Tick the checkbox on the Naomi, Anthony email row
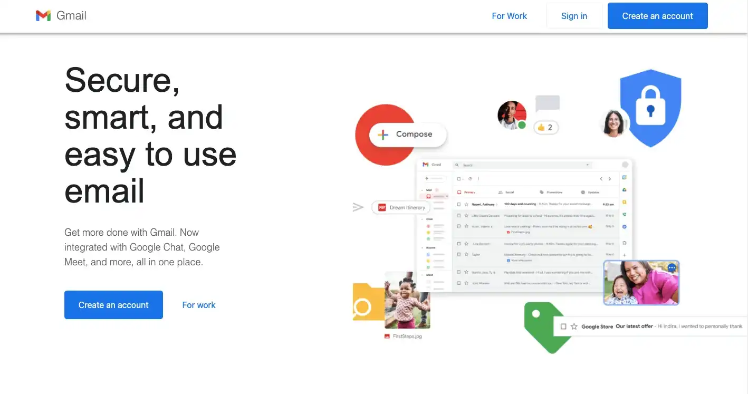This screenshot has height=394, width=748. coord(459,204)
